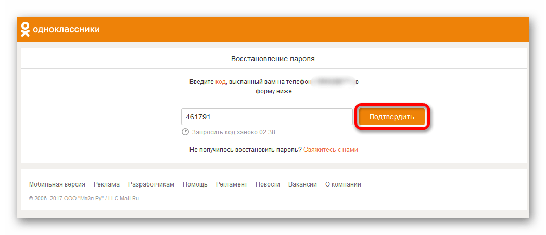
Task: Open the Помощь footer link
Action: point(195,184)
